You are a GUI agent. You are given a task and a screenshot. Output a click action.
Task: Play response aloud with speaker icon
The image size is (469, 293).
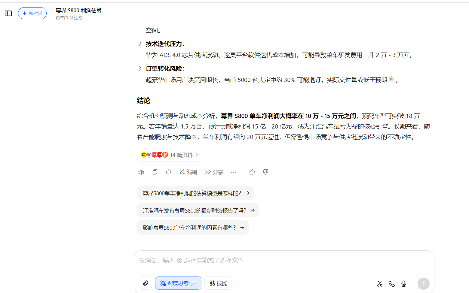[141, 172]
